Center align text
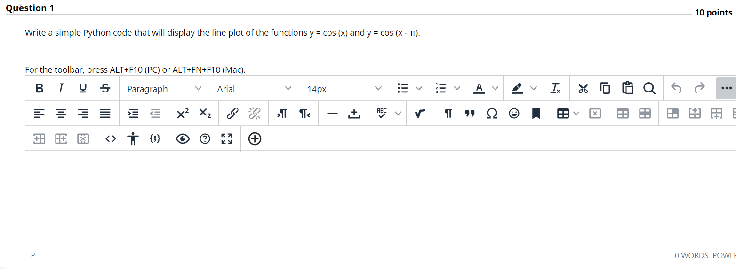736x269 pixels. (61, 114)
